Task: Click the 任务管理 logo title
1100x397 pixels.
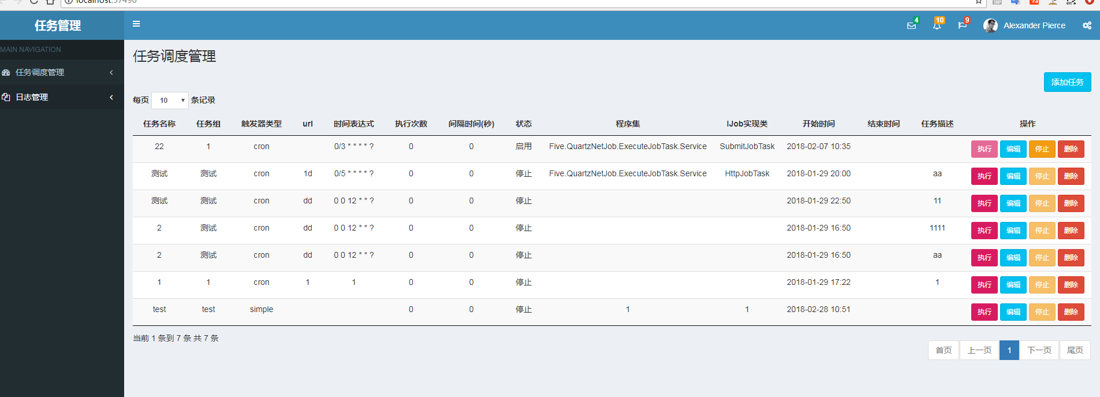Action: (x=58, y=25)
